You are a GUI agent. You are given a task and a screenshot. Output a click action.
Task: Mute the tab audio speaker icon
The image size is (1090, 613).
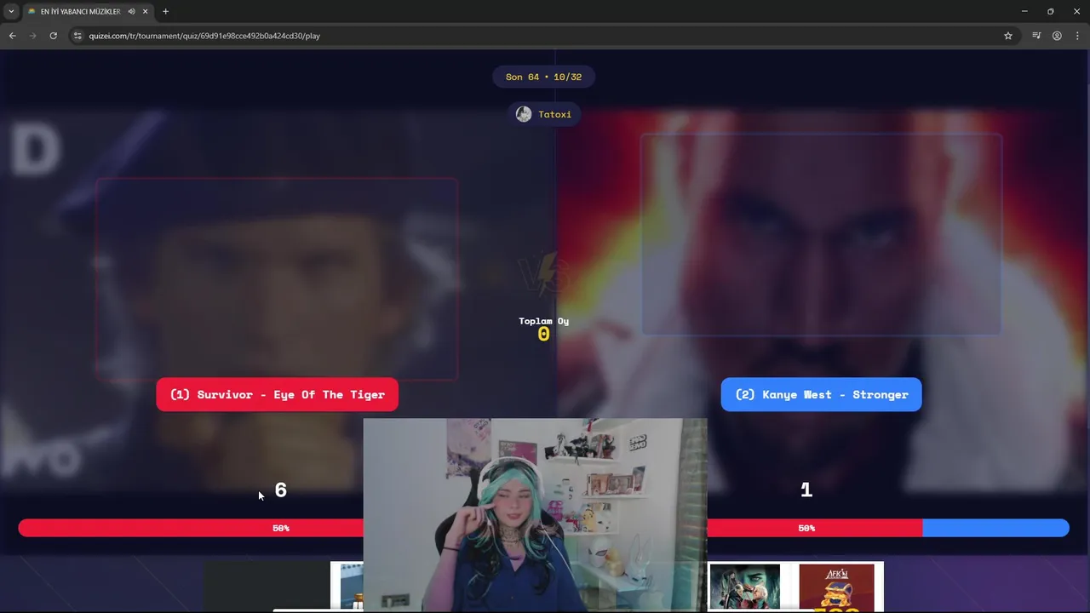[131, 11]
